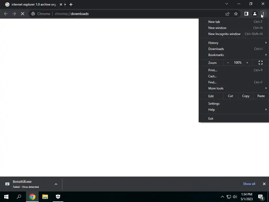The width and height of the screenshot is (269, 202).
Task: Open a new tab with plus button
Action: coord(71,4)
